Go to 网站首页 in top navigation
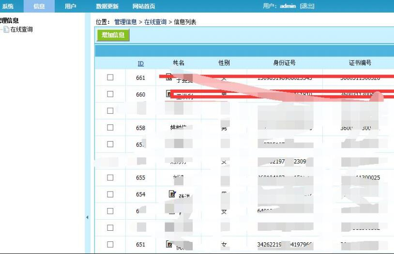The image size is (394, 254). [x=144, y=6]
